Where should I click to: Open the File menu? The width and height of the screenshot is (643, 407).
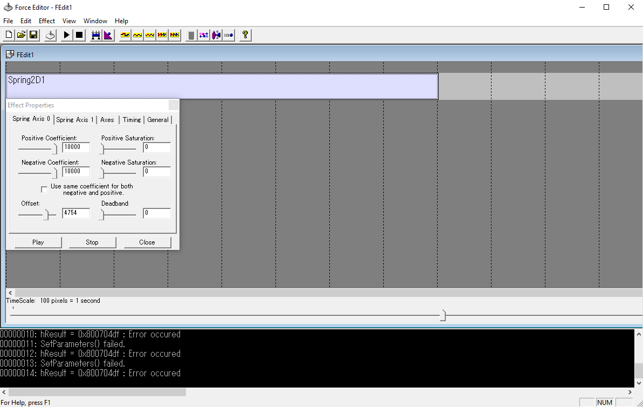tap(8, 21)
